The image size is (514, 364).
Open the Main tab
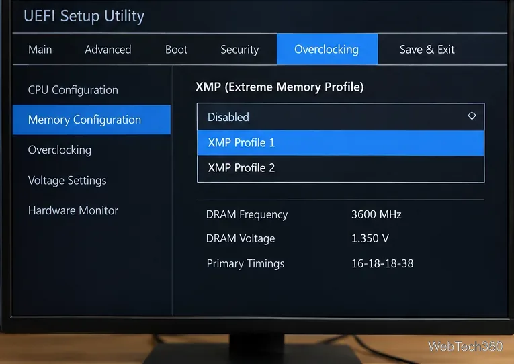point(40,50)
